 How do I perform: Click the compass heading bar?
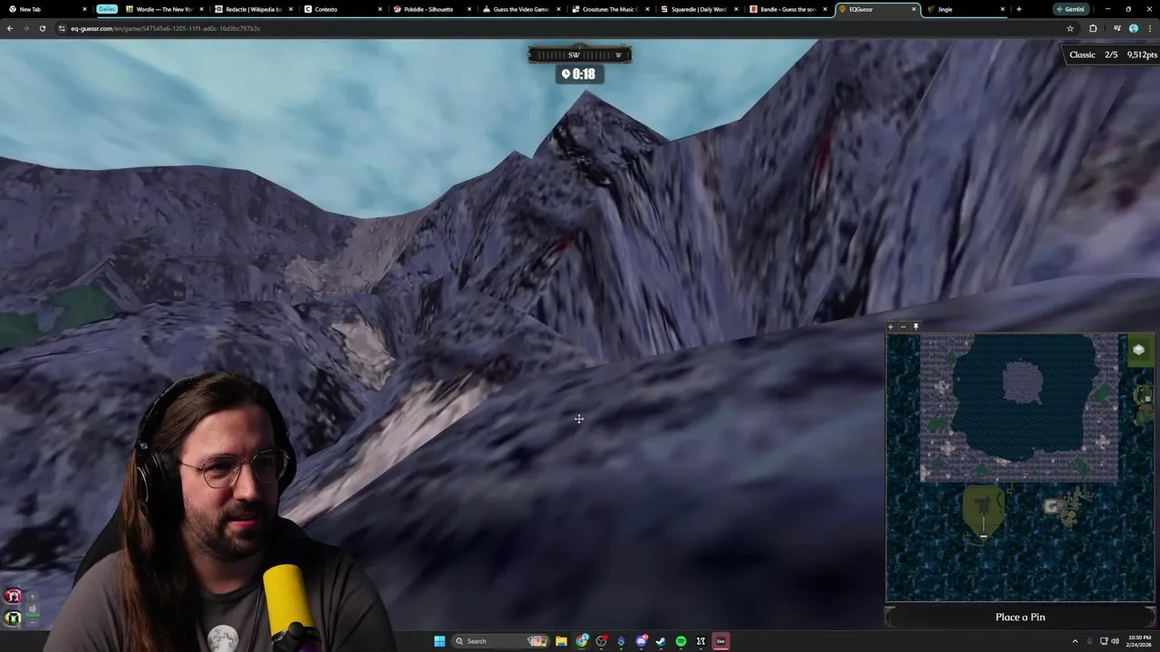(580, 54)
